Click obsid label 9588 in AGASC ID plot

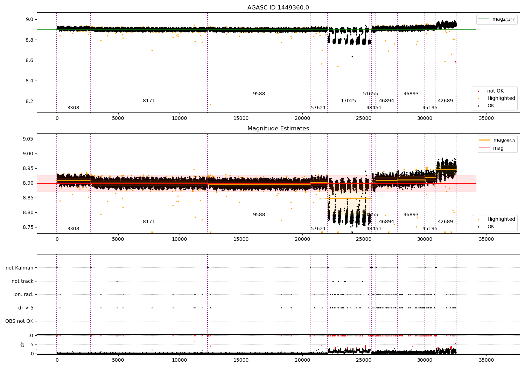pyautogui.click(x=259, y=94)
